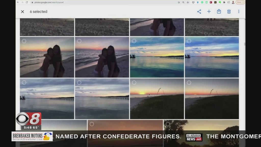This screenshot has height=147, width=261.
Task: Check the selection circle on first teal pier sunset photo
Action: tap(134, 41)
